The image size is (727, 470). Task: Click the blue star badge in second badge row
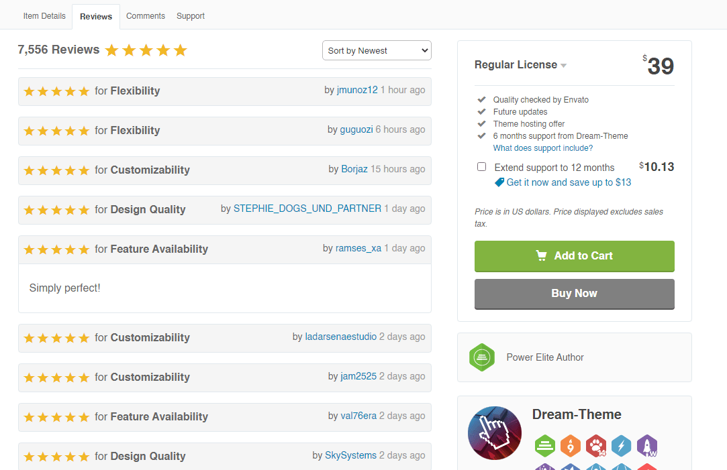coord(571,467)
